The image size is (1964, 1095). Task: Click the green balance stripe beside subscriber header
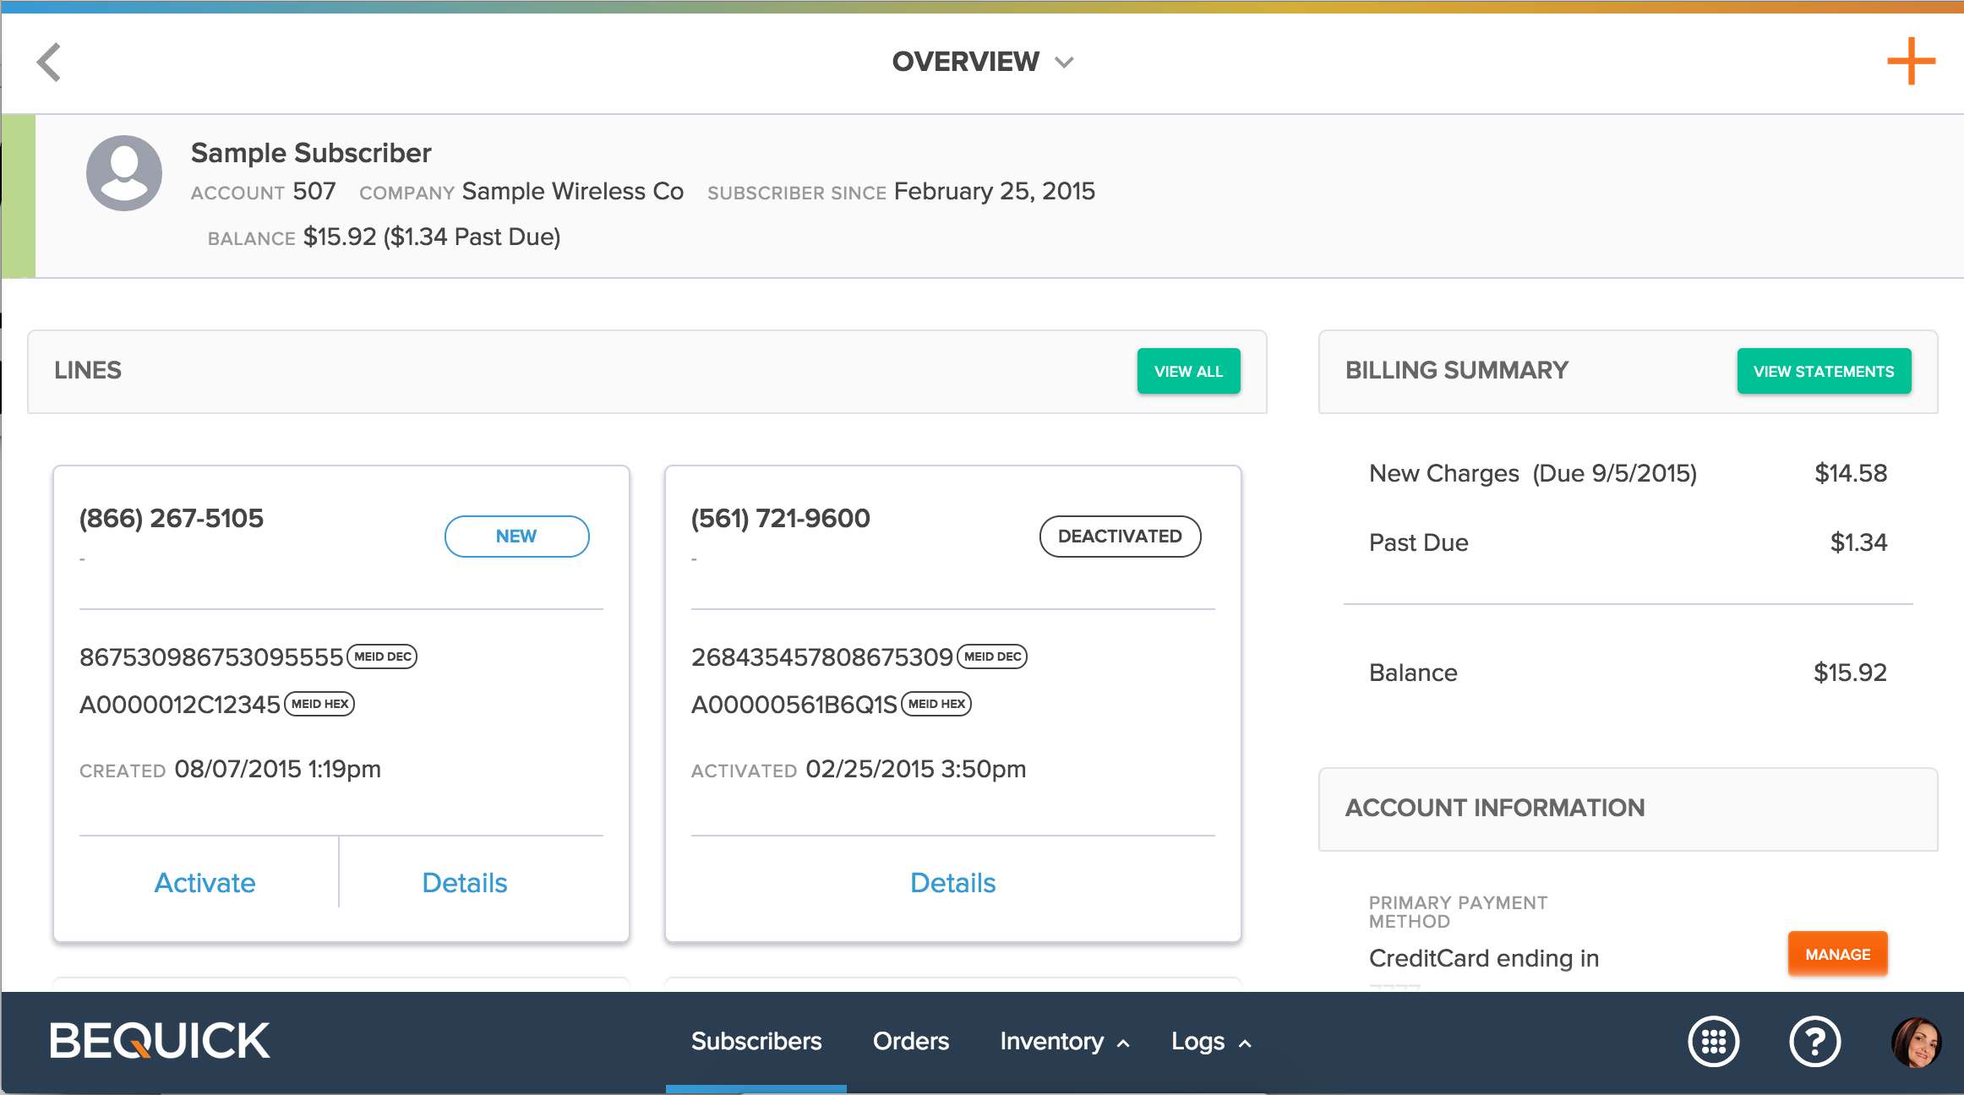pyautogui.click(x=18, y=196)
